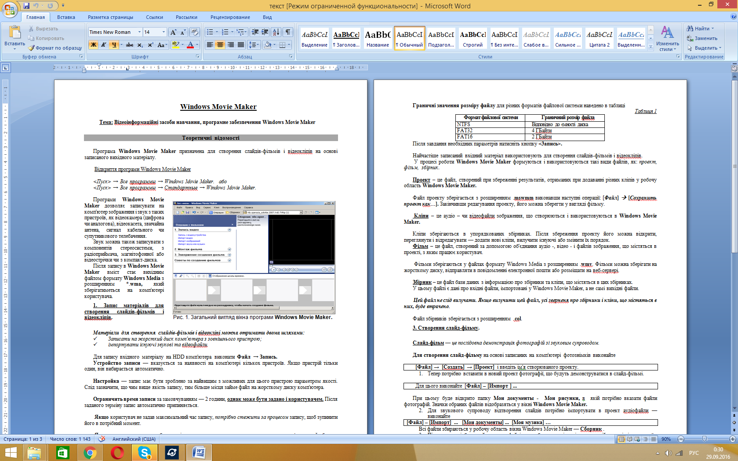Click the Вставить (Paste) clipboard icon
Viewport: 738px width, 461px height.
(x=15, y=33)
